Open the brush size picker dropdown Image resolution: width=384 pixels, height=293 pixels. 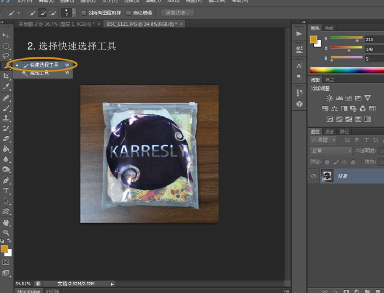pos(74,13)
